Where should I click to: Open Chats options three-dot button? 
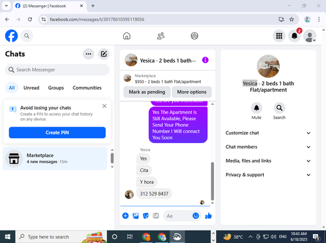click(88, 54)
